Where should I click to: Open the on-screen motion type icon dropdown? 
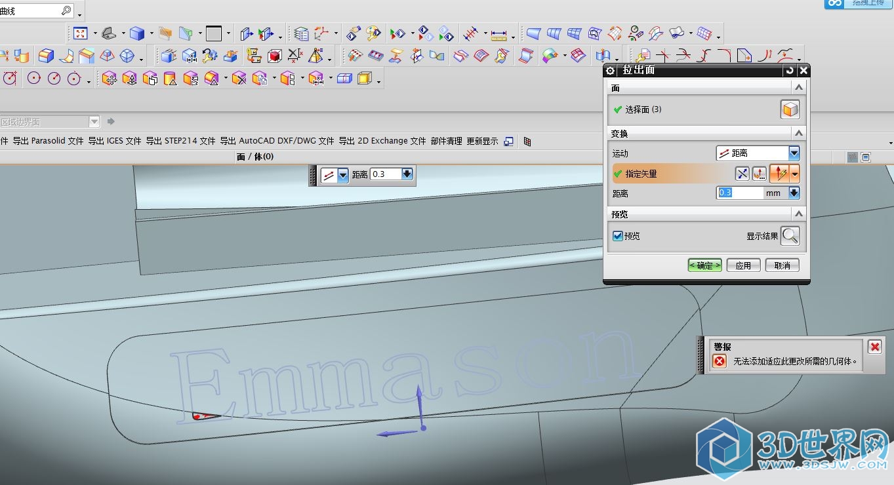pyautogui.click(x=342, y=175)
